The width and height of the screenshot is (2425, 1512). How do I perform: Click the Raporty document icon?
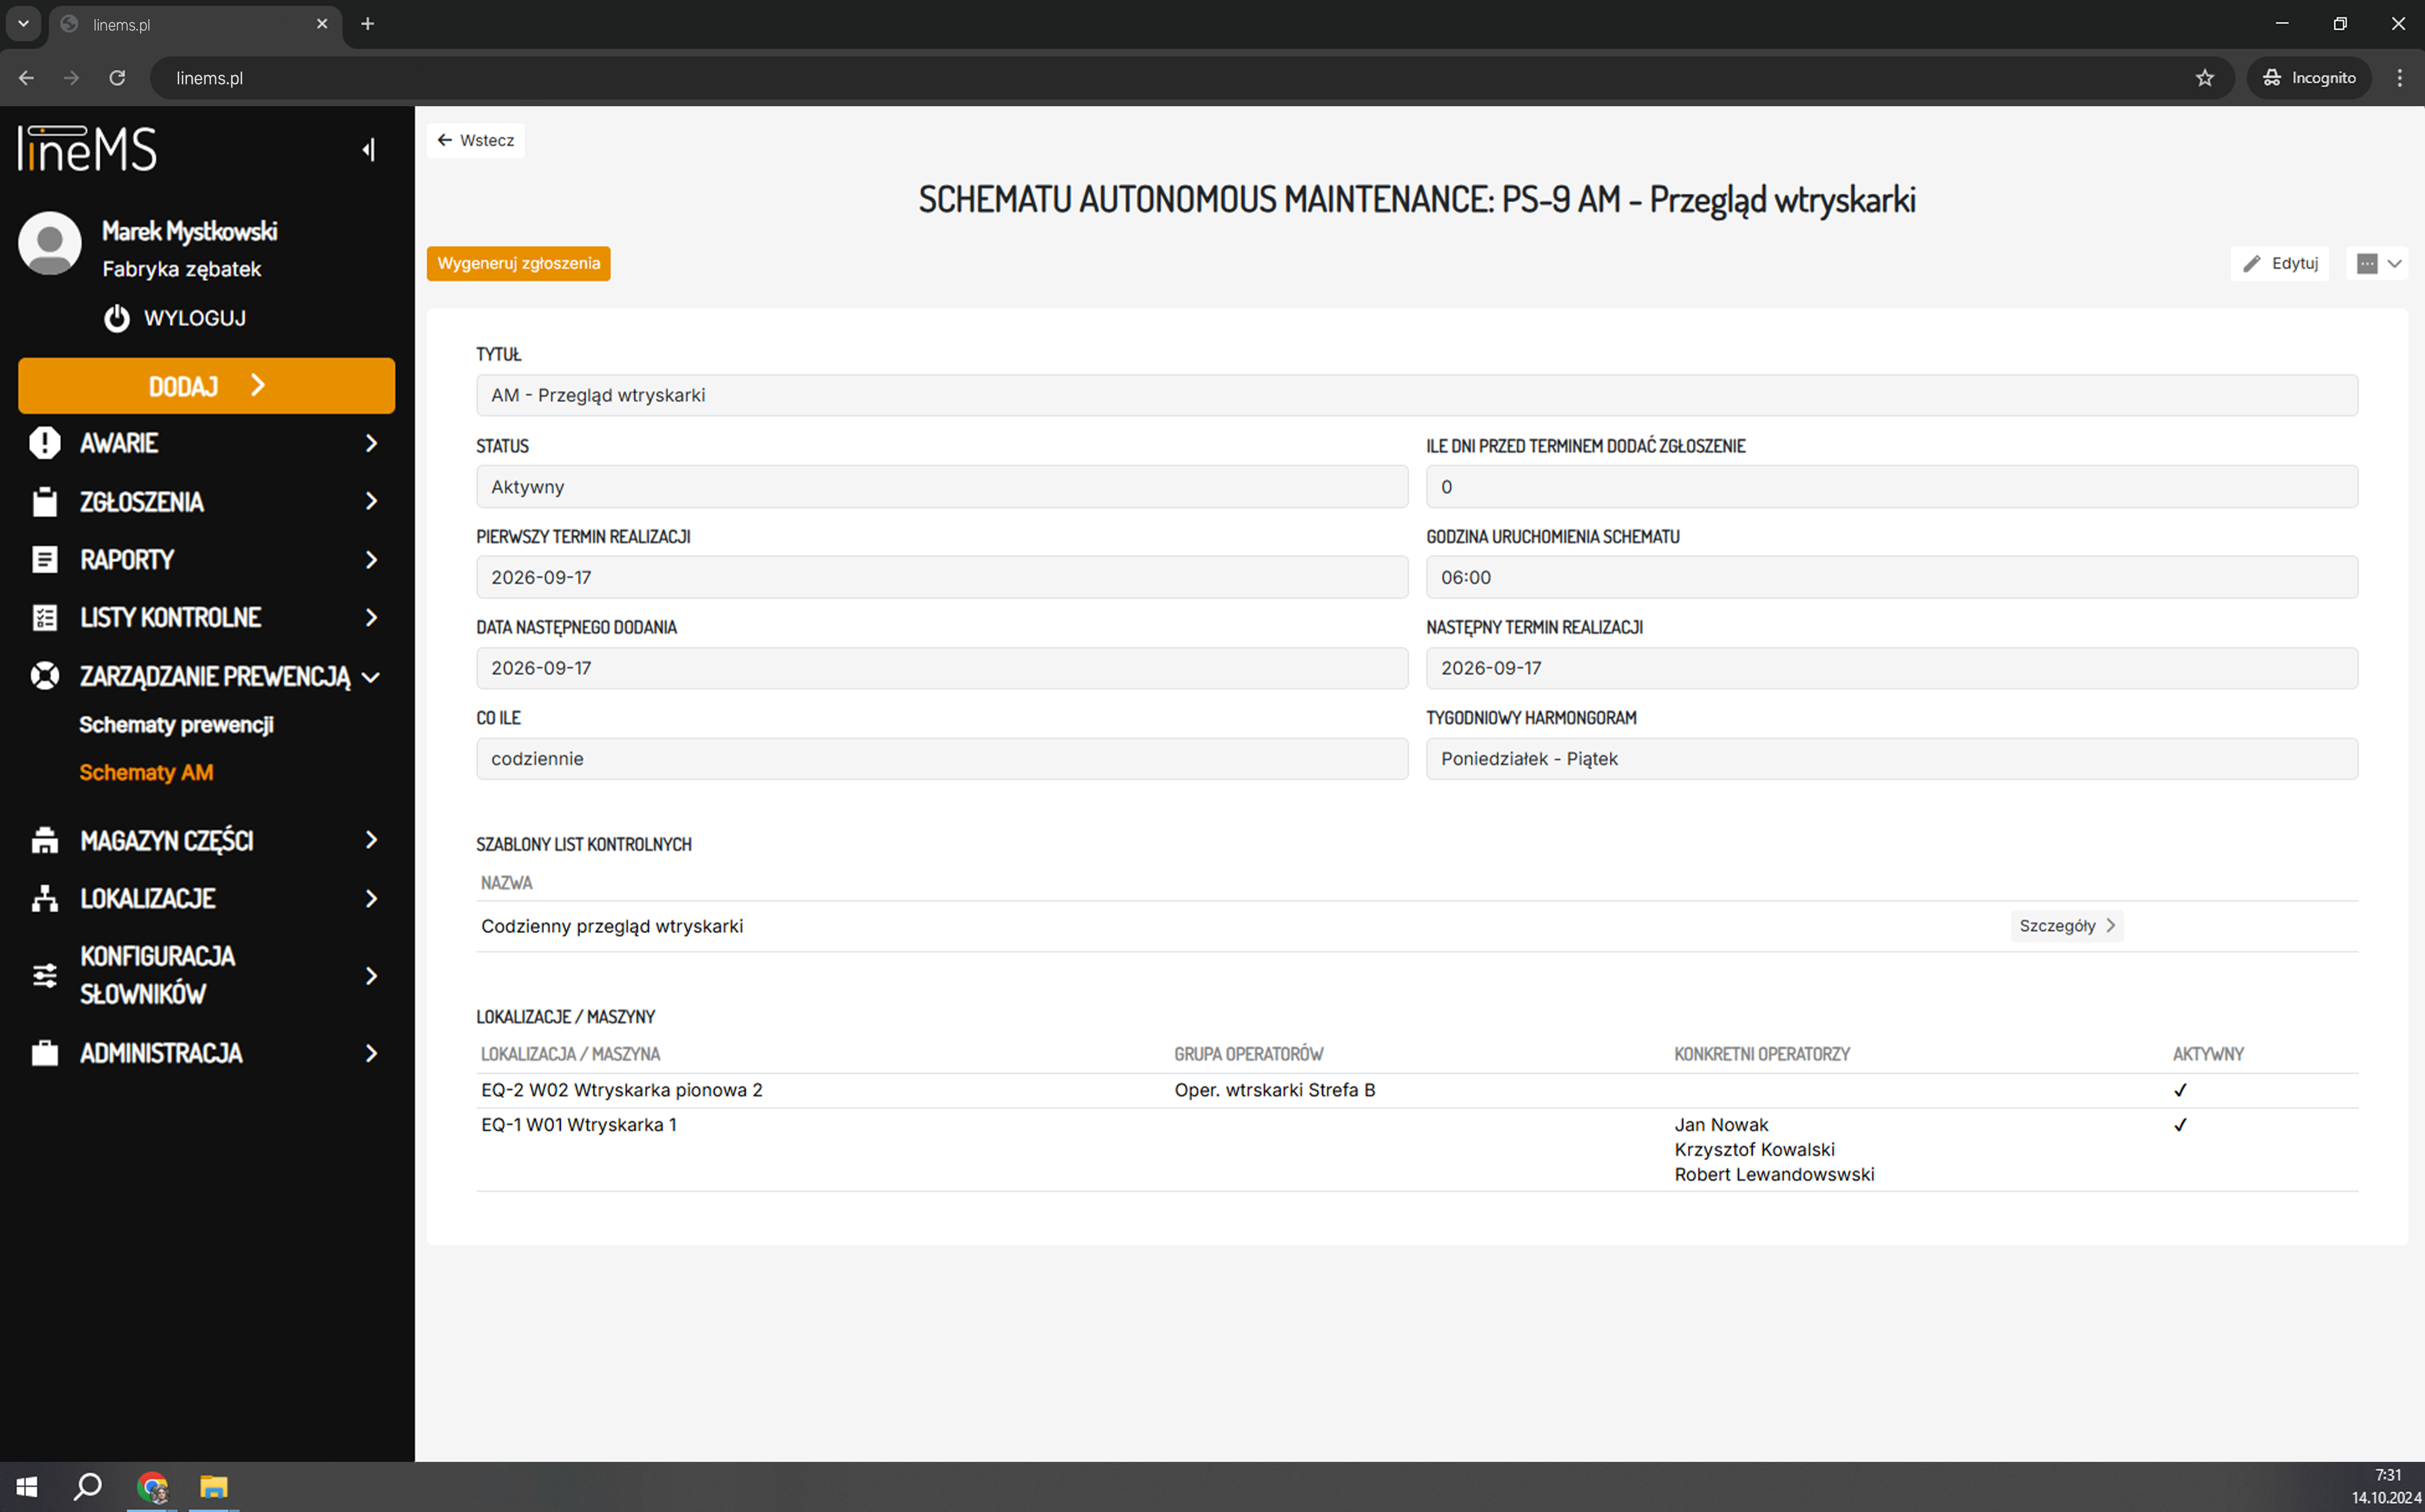tap(45, 560)
